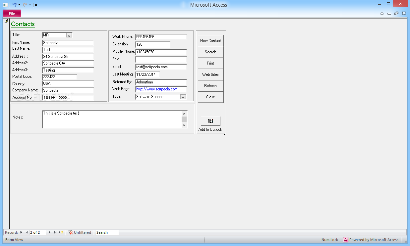Screen dimensions: 410x246
Task: Follow the http://www.softpedia.com link
Action: point(157,89)
